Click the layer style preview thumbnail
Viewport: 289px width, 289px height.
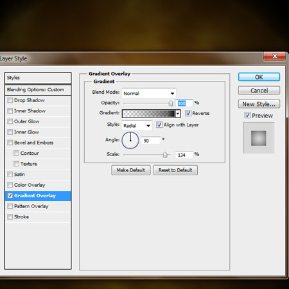258,138
